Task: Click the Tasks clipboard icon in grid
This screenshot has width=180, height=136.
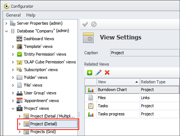Action: 91,106
